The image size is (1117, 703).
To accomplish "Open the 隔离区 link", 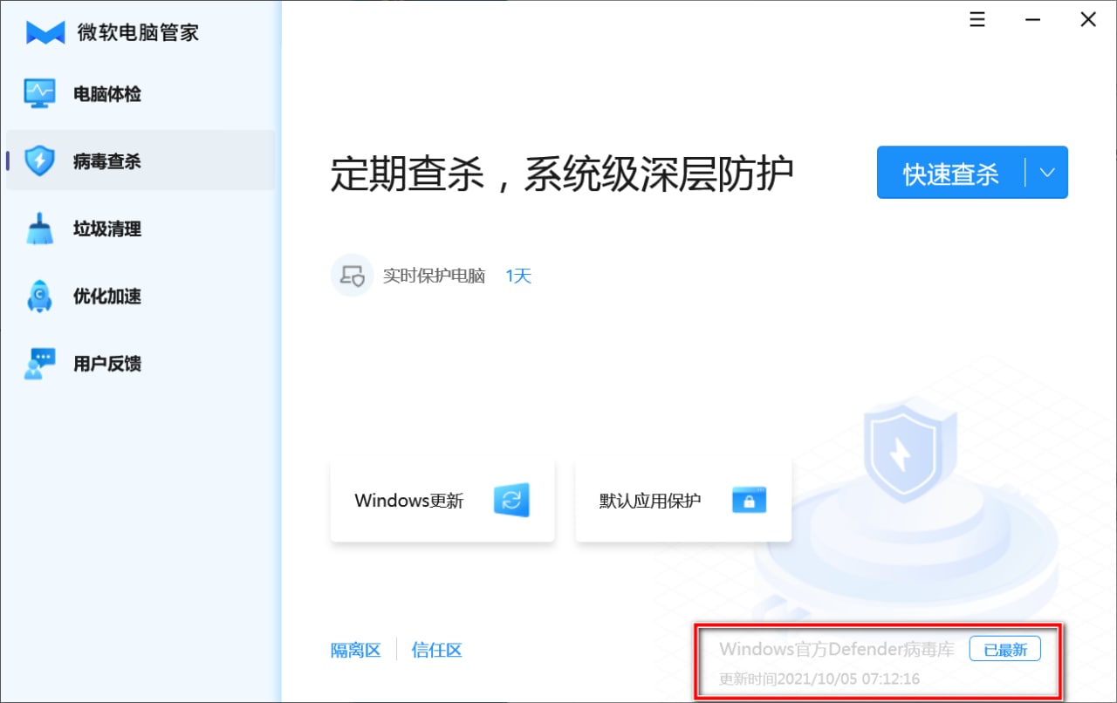I will click(x=356, y=650).
